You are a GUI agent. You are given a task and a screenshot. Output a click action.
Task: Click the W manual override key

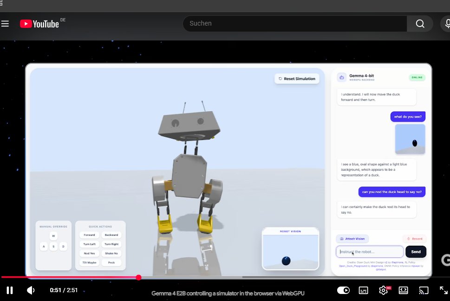click(53, 236)
